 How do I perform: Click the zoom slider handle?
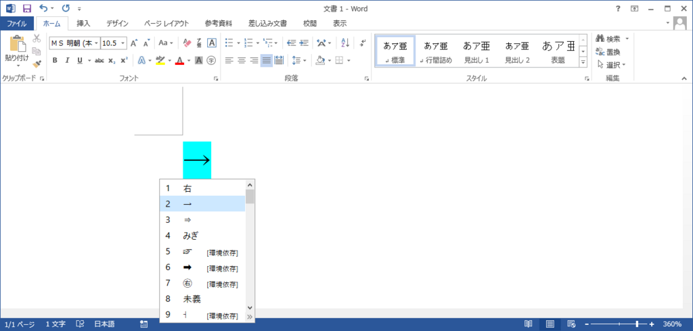coord(637,324)
